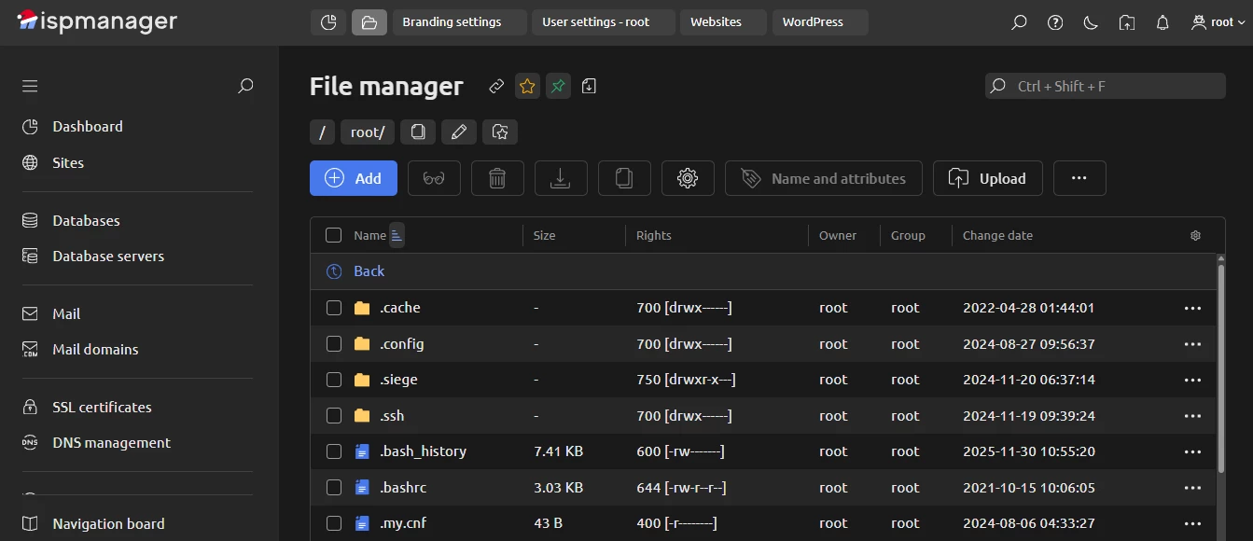The width and height of the screenshot is (1253, 541).
Task: Open file preview with the glasses icon
Action: (x=434, y=177)
